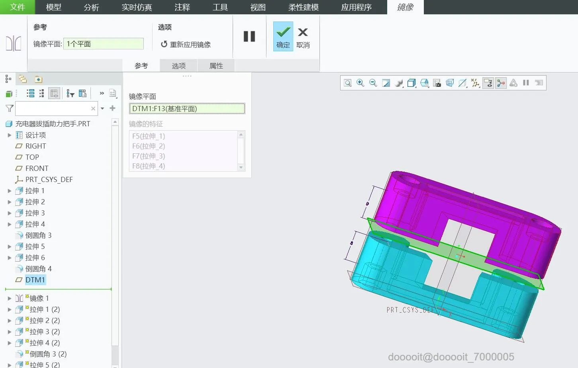Expand the 拉伸 4 feature node

[x=10, y=225]
